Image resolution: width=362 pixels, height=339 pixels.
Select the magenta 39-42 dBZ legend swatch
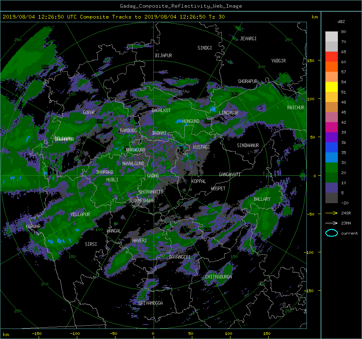331,127
